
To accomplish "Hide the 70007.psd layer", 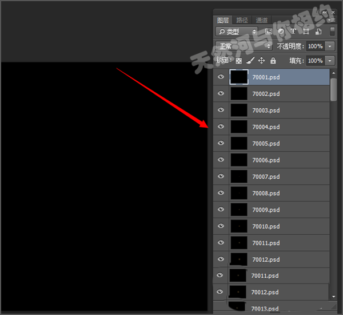I will click(x=221, y=176).
